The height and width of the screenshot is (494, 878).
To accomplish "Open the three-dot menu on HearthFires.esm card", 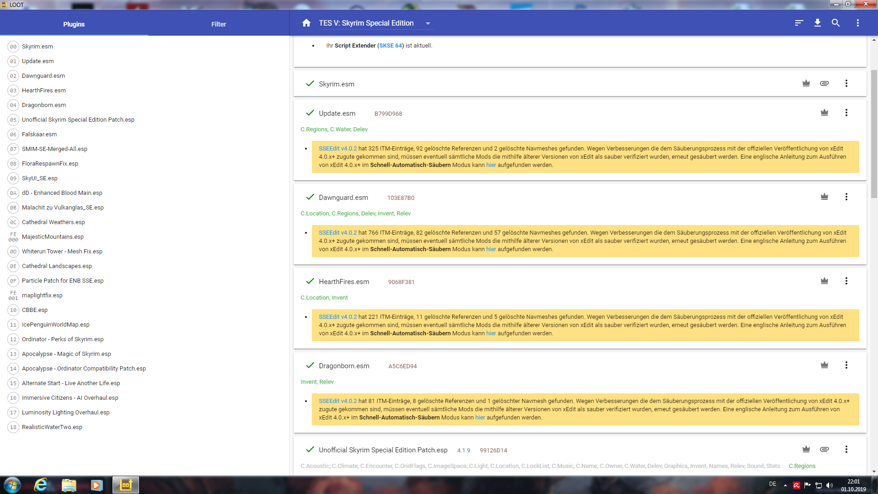I will (846, 281).
